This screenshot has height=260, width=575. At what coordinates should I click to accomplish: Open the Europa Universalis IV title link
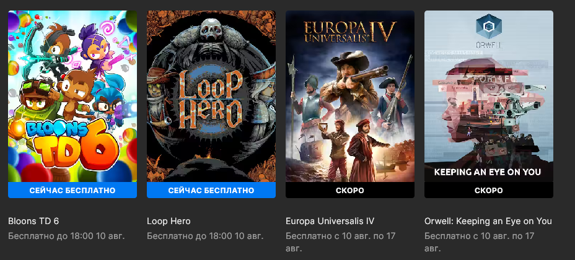(330, 221)
